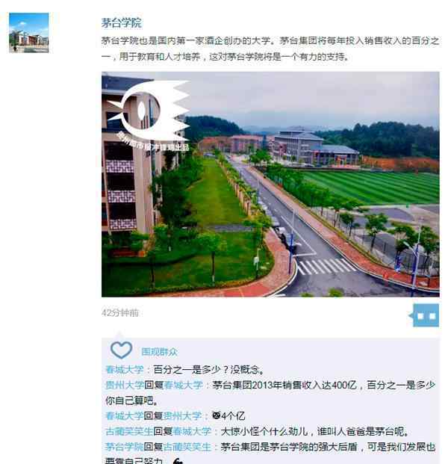Click the 42分钟前 timestamp
Viewport: 448px width, 464px height.
tap(120, 313)
